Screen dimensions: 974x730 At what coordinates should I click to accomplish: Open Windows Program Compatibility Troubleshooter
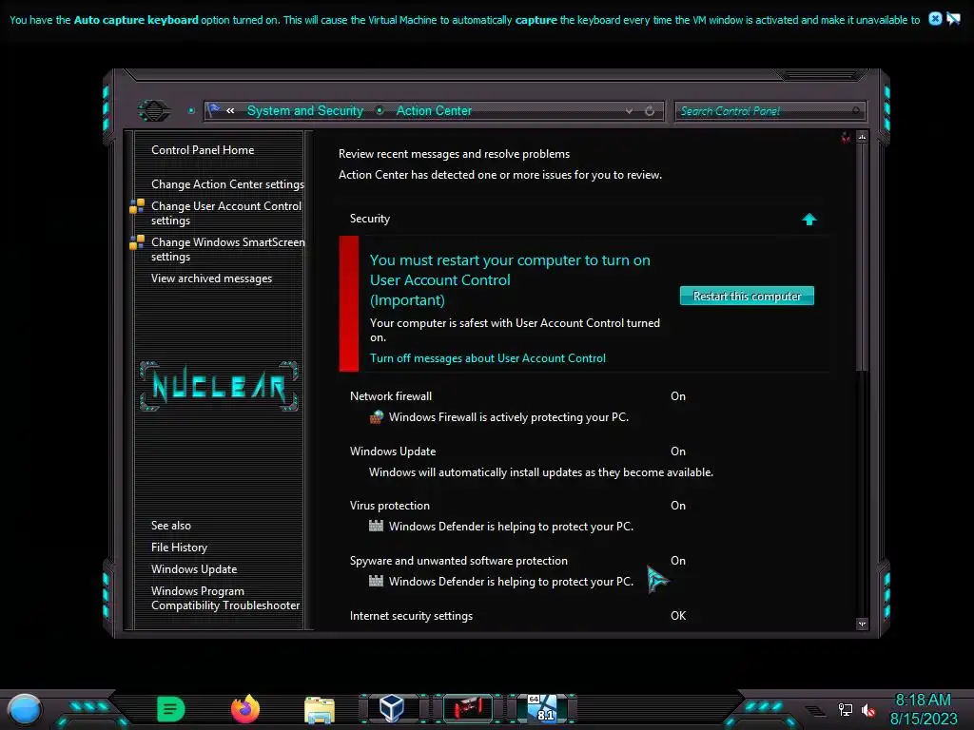224,599
